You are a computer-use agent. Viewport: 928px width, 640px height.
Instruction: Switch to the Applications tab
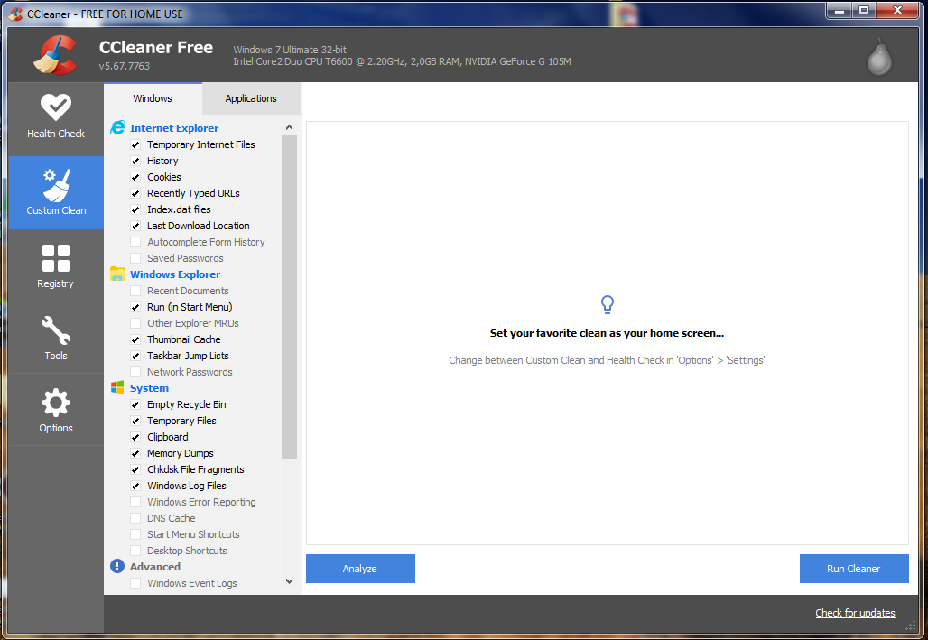pos(251,98)
